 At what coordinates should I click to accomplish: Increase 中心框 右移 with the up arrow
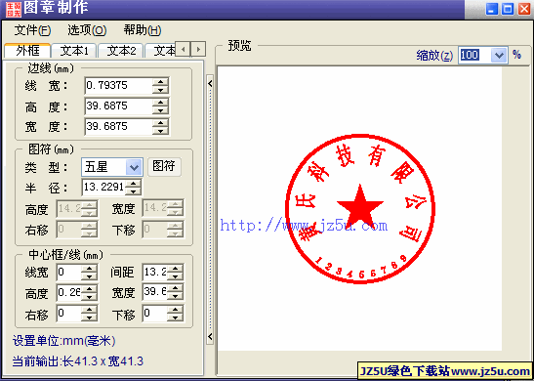point(89,310)
